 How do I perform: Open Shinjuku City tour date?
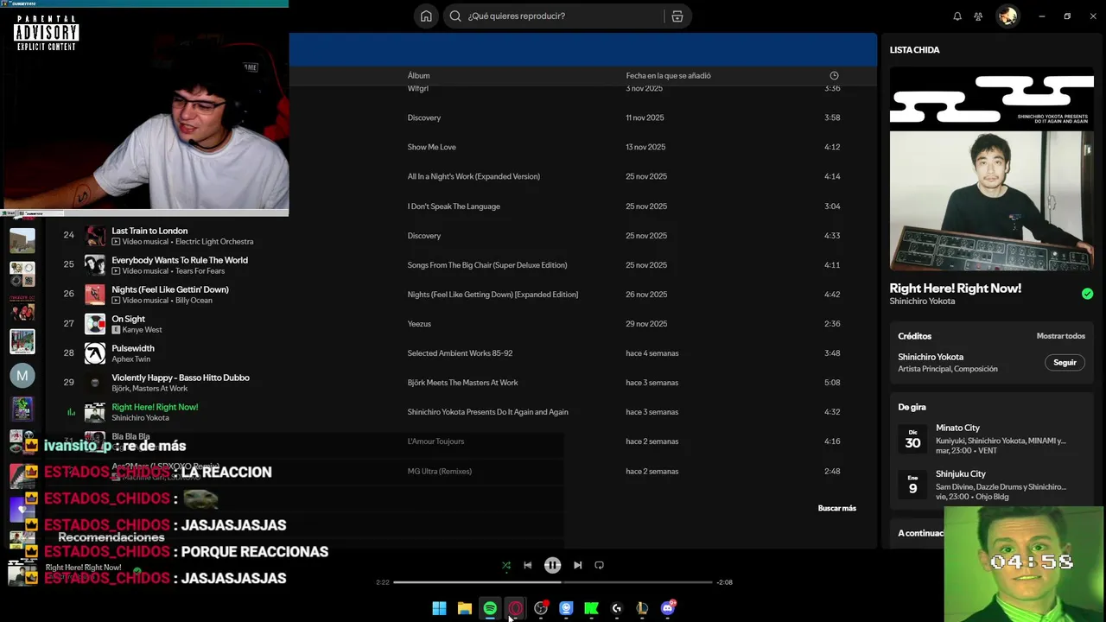(x=991, y=486)
